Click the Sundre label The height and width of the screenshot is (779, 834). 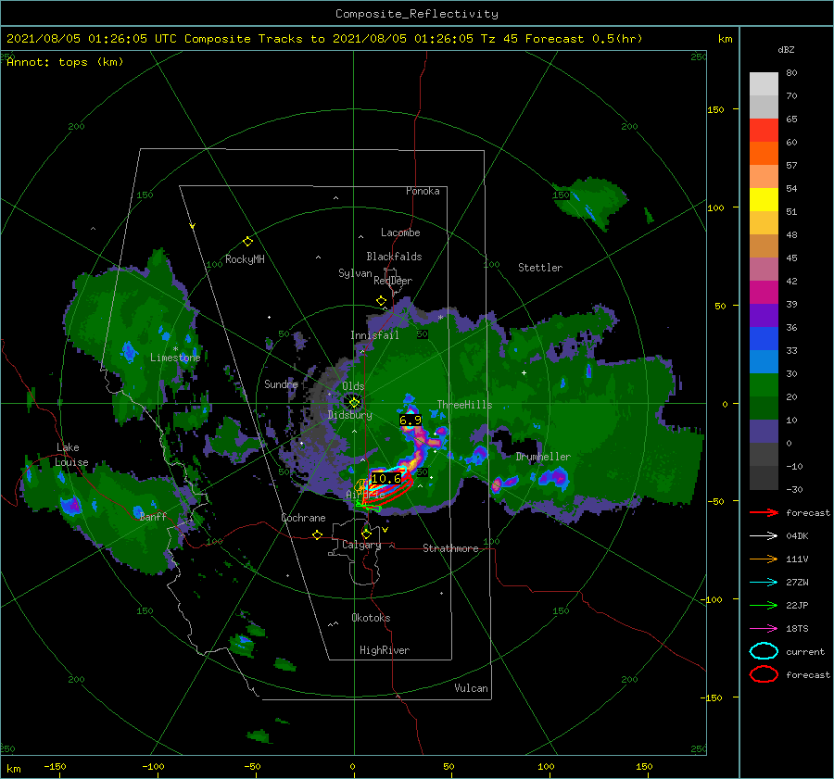tap(281, 383)
